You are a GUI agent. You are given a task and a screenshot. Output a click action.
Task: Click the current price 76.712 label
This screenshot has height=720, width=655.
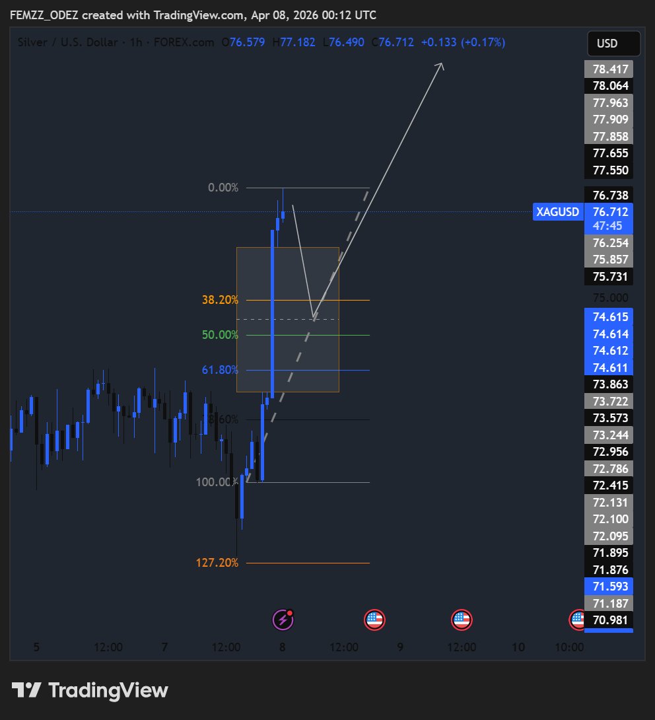pos(609,211)
